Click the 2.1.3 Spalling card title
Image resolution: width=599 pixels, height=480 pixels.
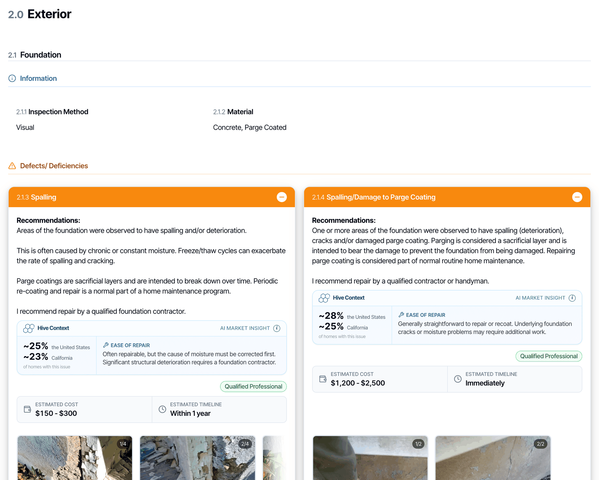click(37, 197)
